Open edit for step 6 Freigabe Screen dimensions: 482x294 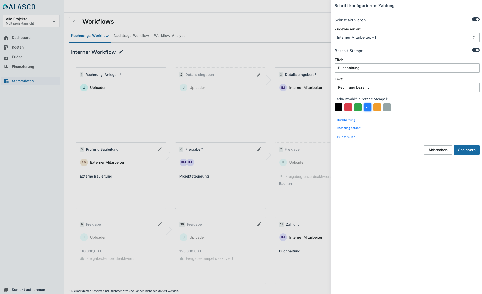coord(259,149)
